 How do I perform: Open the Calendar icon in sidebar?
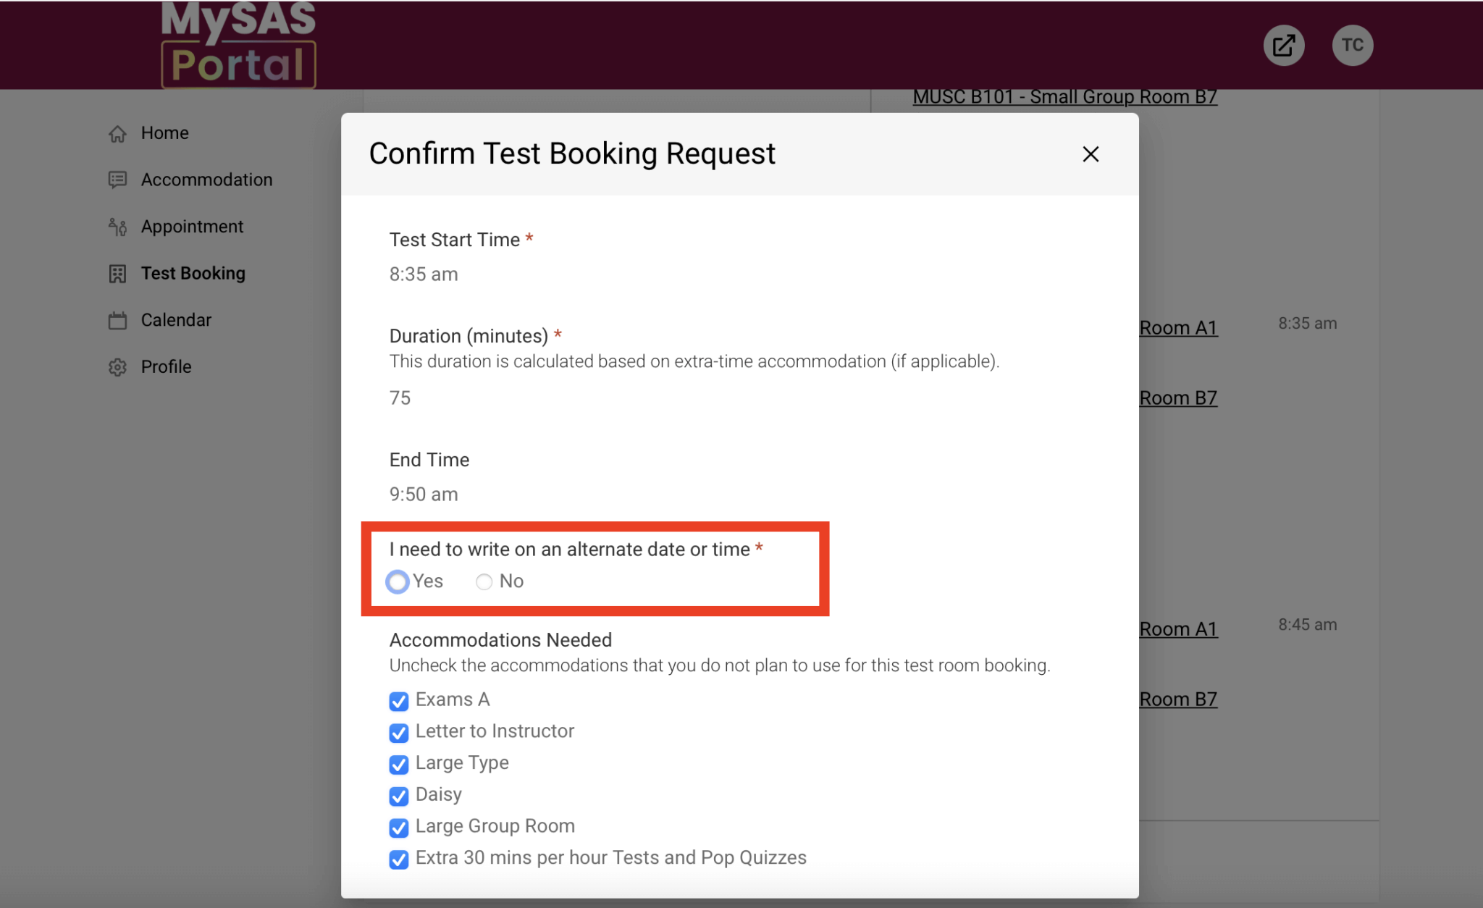(x=117, y=319)
